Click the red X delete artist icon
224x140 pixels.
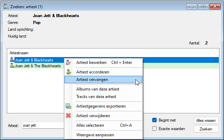(68, 115)
